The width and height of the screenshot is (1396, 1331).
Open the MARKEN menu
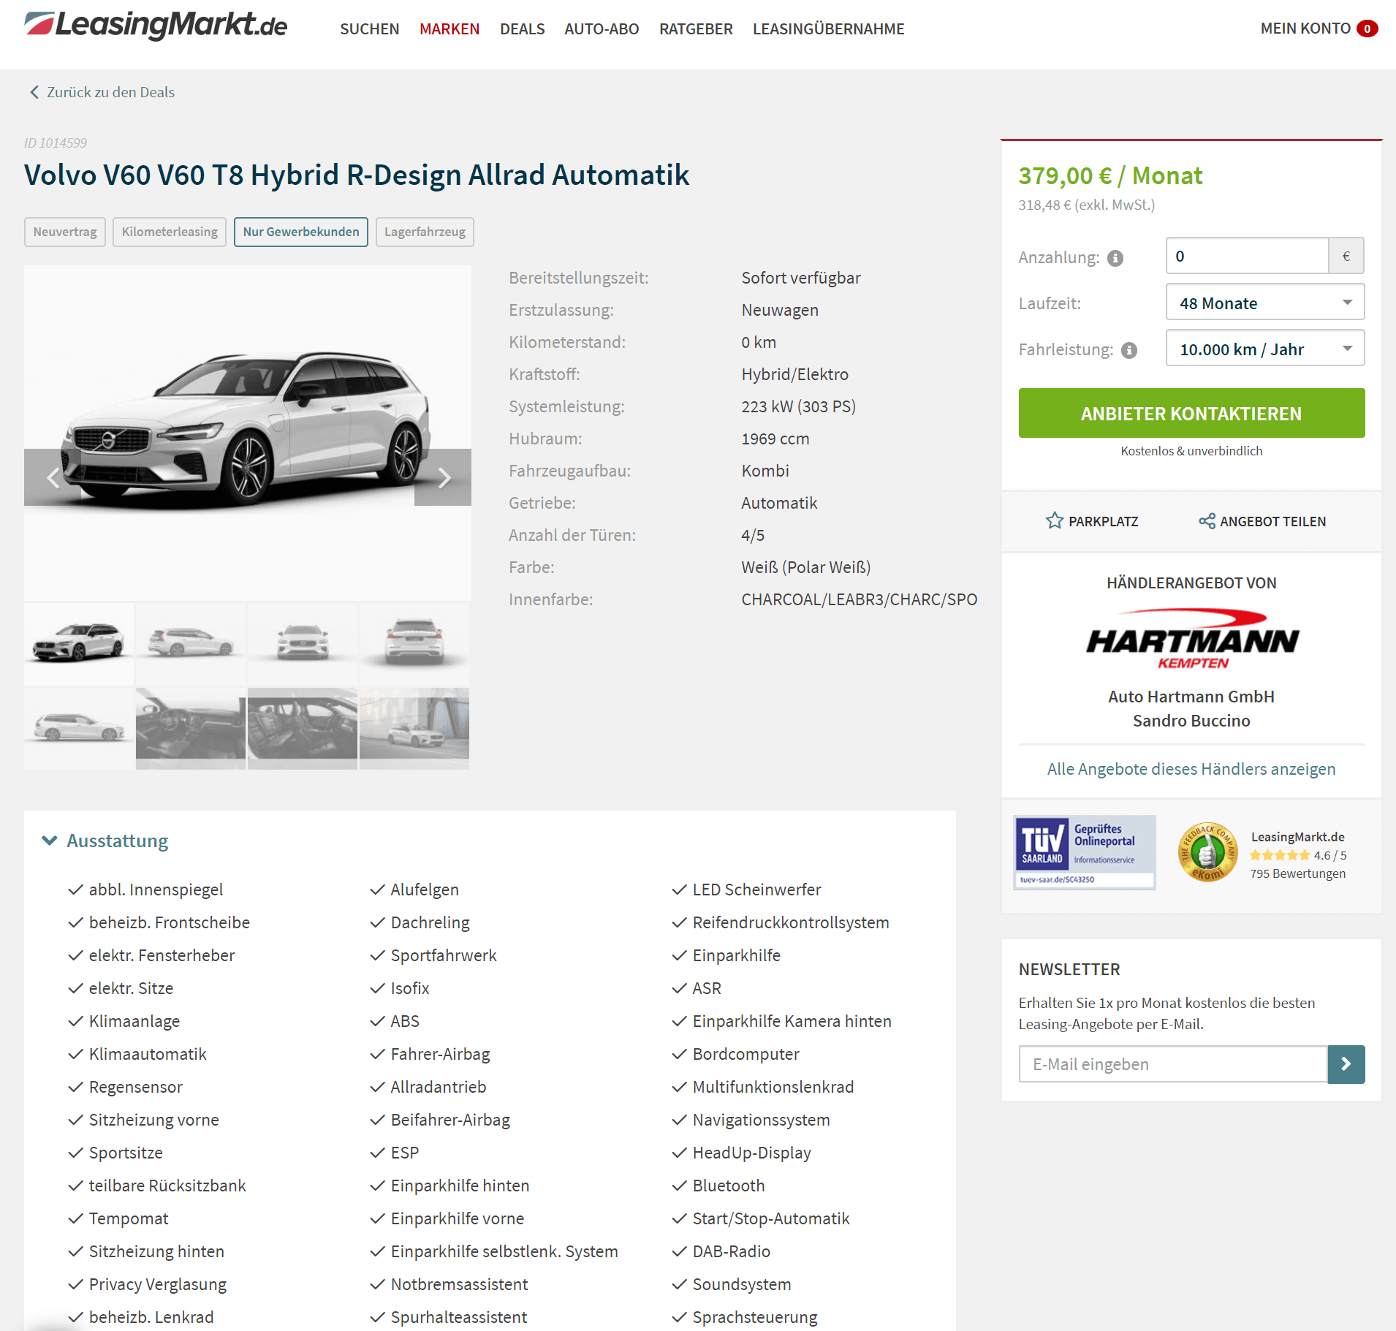[x=449, y=29]
